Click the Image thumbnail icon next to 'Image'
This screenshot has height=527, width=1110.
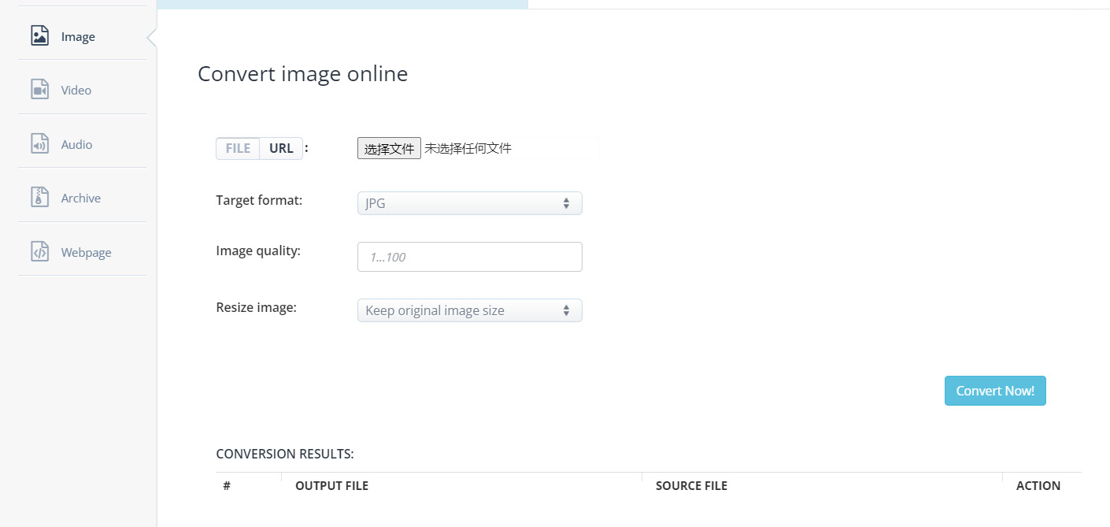click(x=39, y=35)
